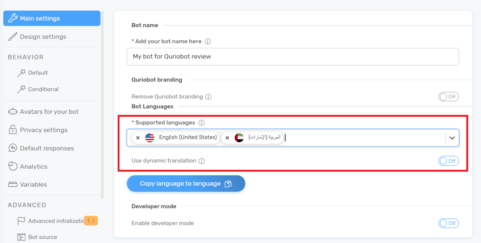
Task: Click the sidebar vertical scrollbar
Action: pos(102,105)
